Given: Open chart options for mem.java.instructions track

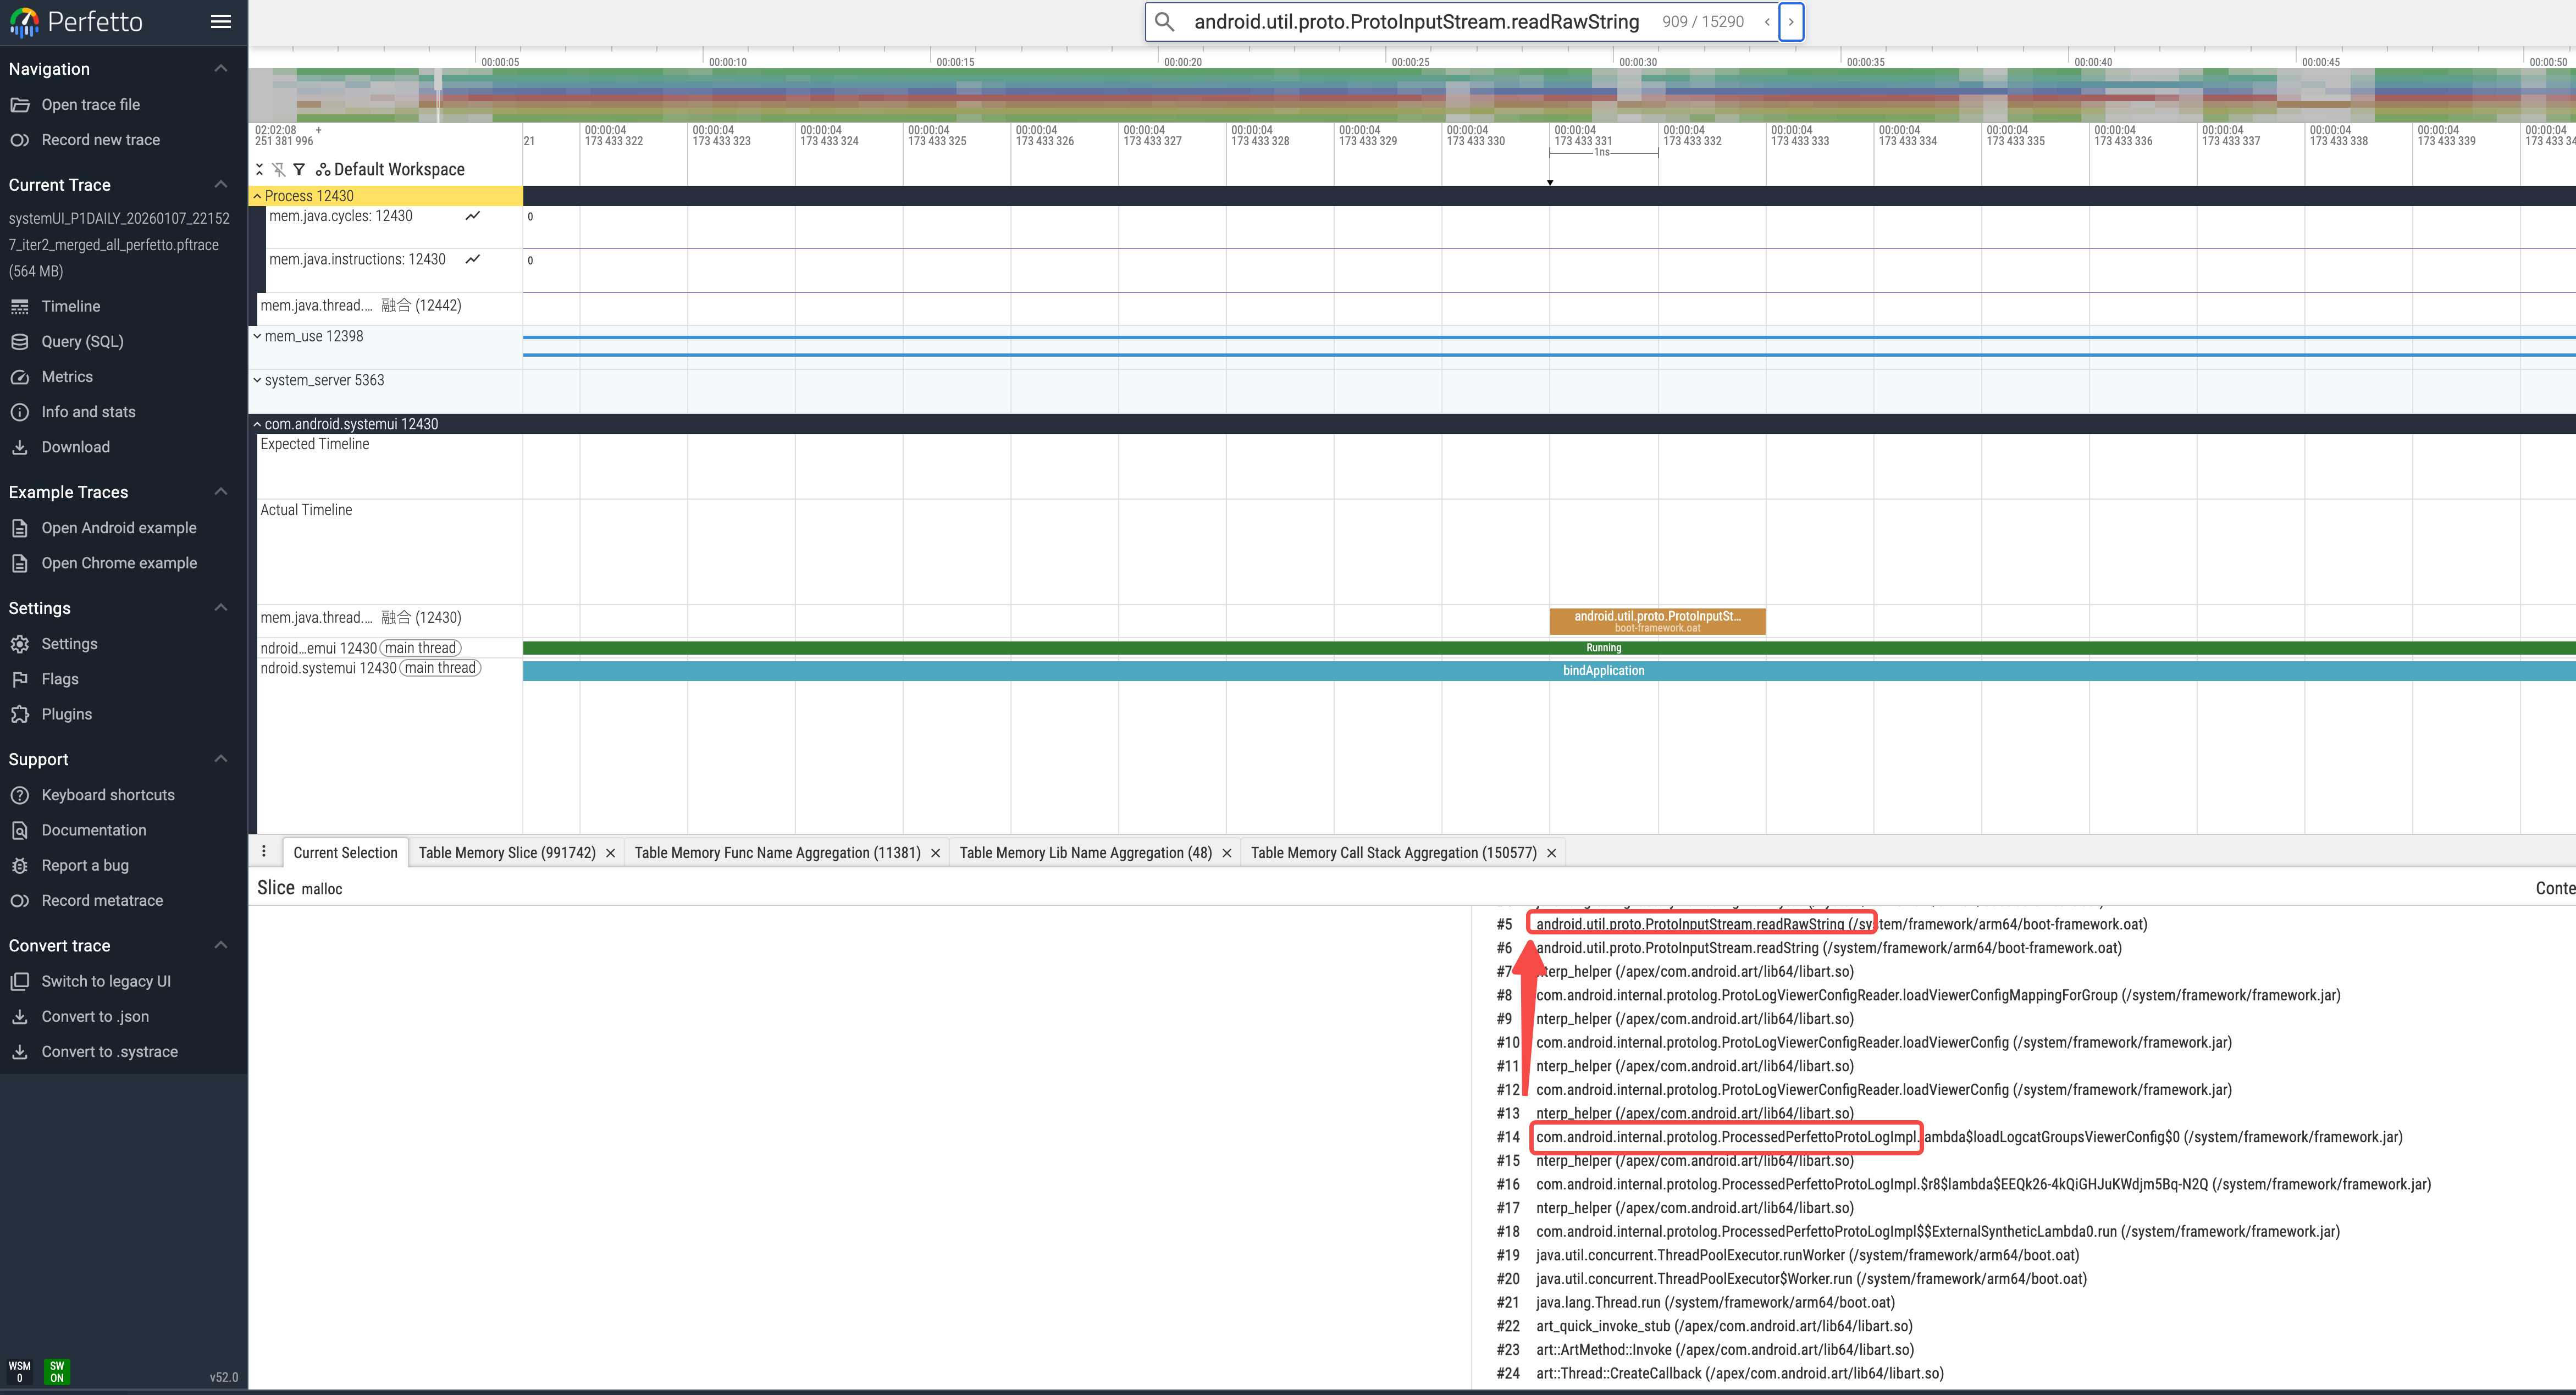Looking at the screenshot, I should click(x=473, y=259).
